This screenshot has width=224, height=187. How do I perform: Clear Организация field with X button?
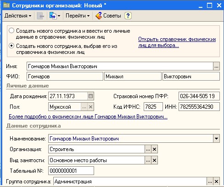154,149
